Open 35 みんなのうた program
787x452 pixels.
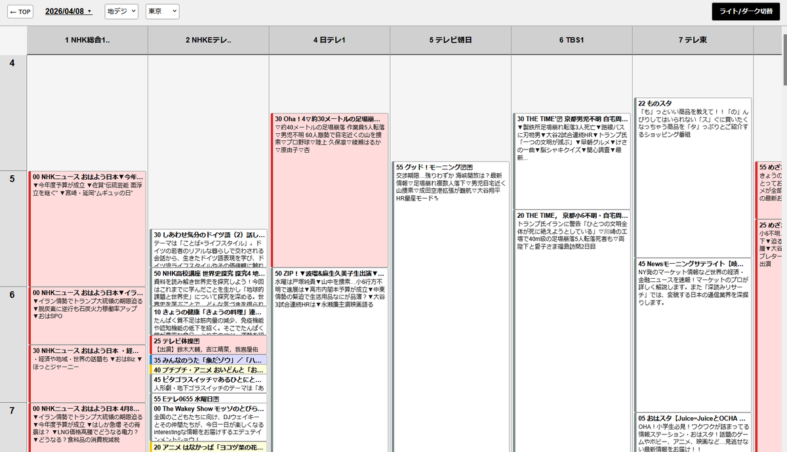pyautogui.click(x=209, y=360)
